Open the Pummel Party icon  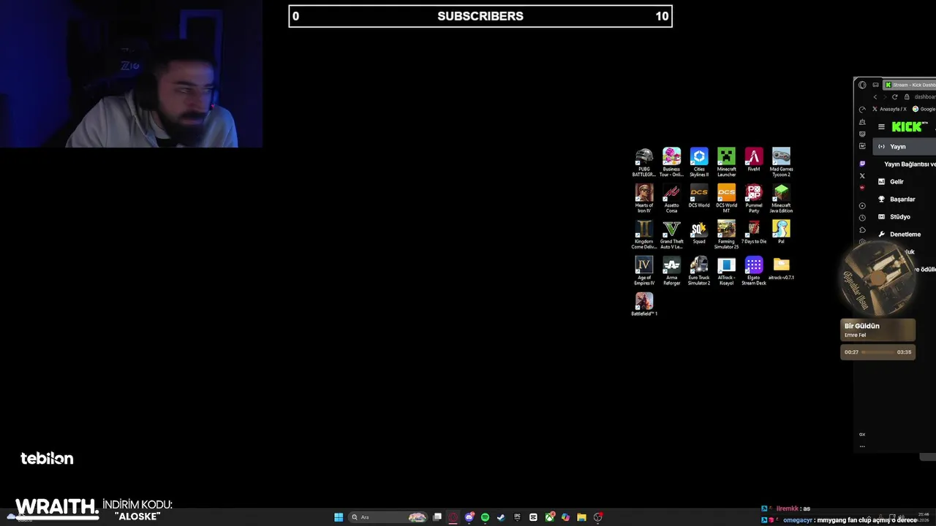click(x=754, y=198)
